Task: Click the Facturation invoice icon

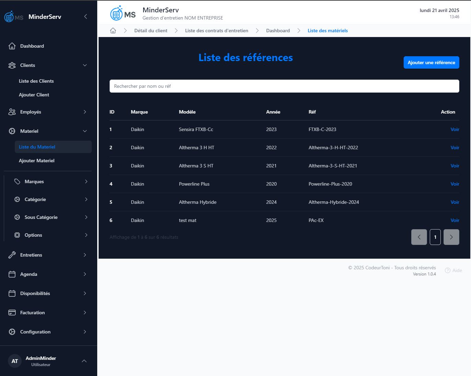Action: 12,313
